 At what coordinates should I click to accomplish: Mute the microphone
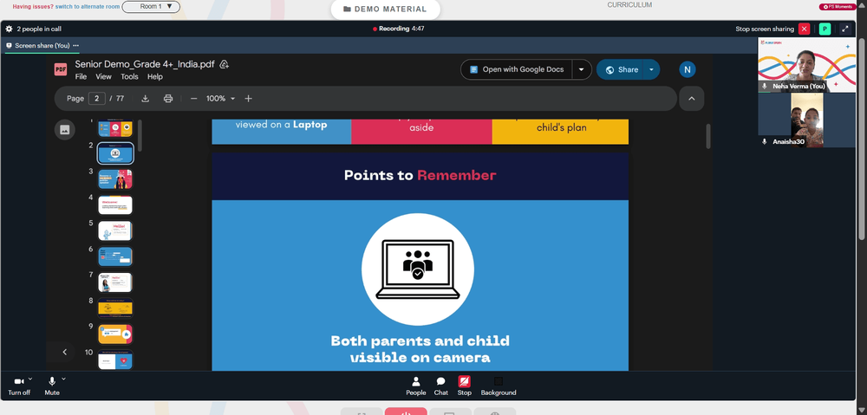point(52,386)
